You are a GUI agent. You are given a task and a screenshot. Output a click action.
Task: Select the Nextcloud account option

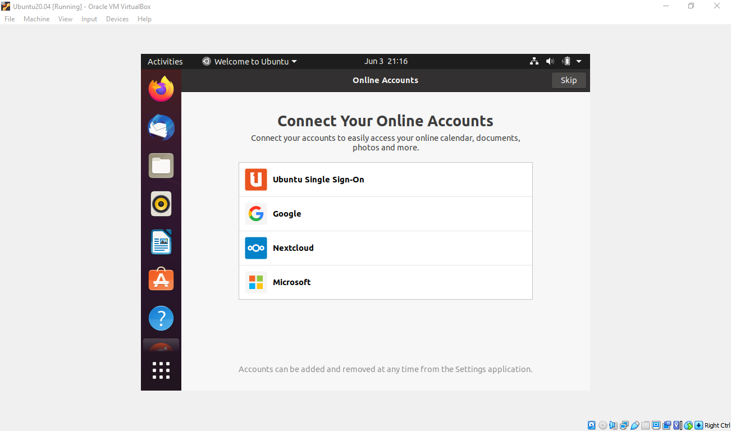point(386,248)
